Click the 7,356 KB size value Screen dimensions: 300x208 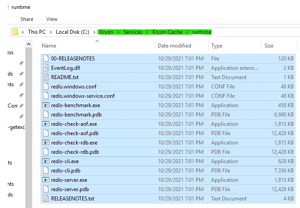coord(284,171)
